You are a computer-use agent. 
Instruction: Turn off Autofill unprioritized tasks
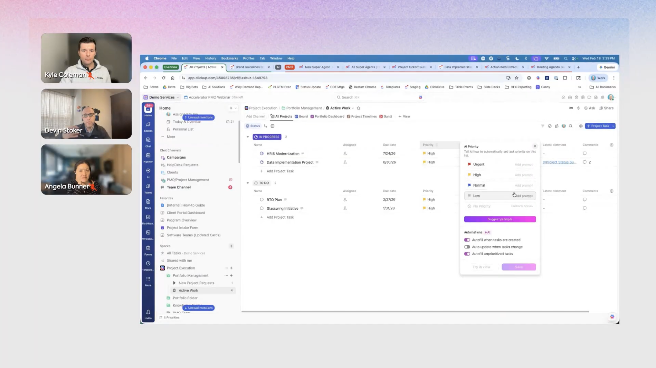[x=467, y=254]
